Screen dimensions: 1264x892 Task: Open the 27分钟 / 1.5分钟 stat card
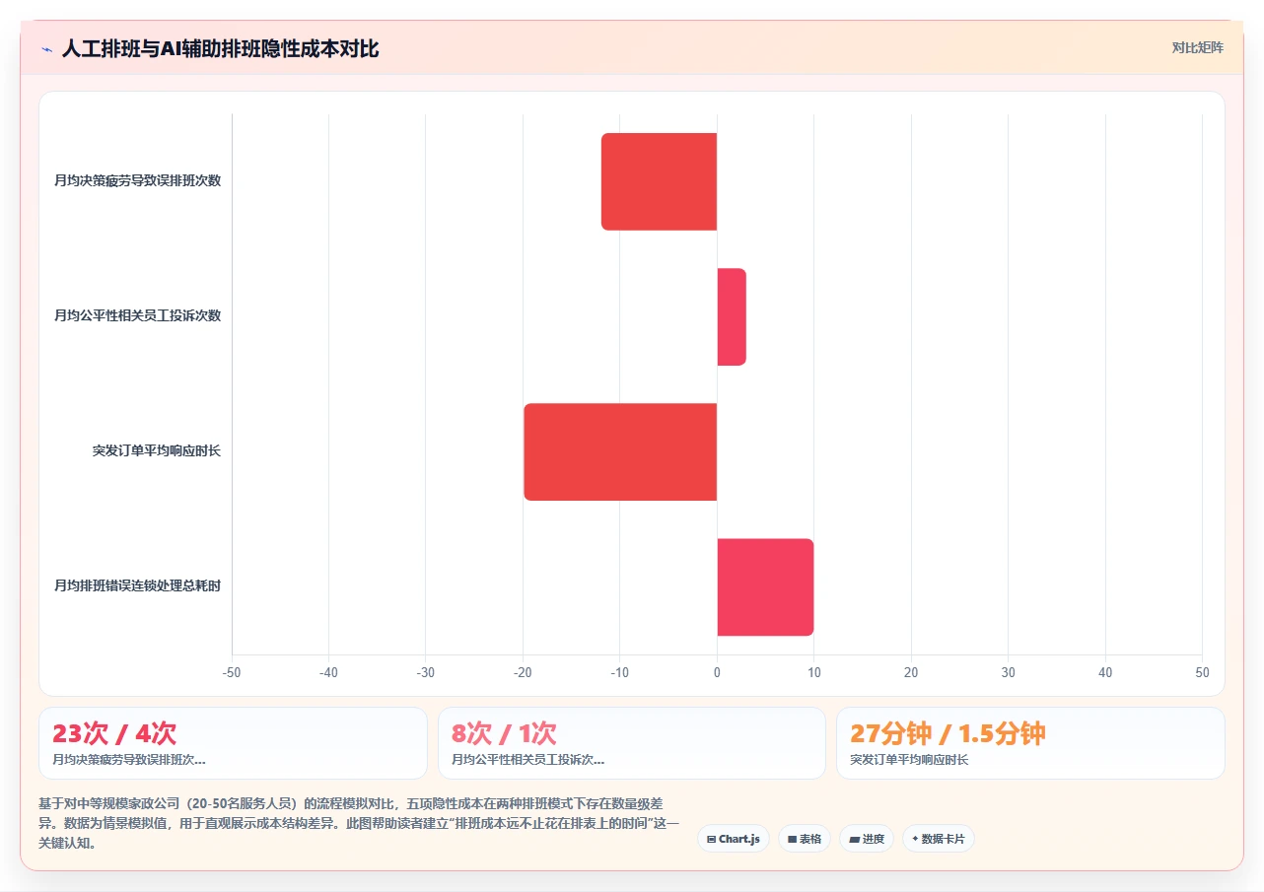point(1030,743)
